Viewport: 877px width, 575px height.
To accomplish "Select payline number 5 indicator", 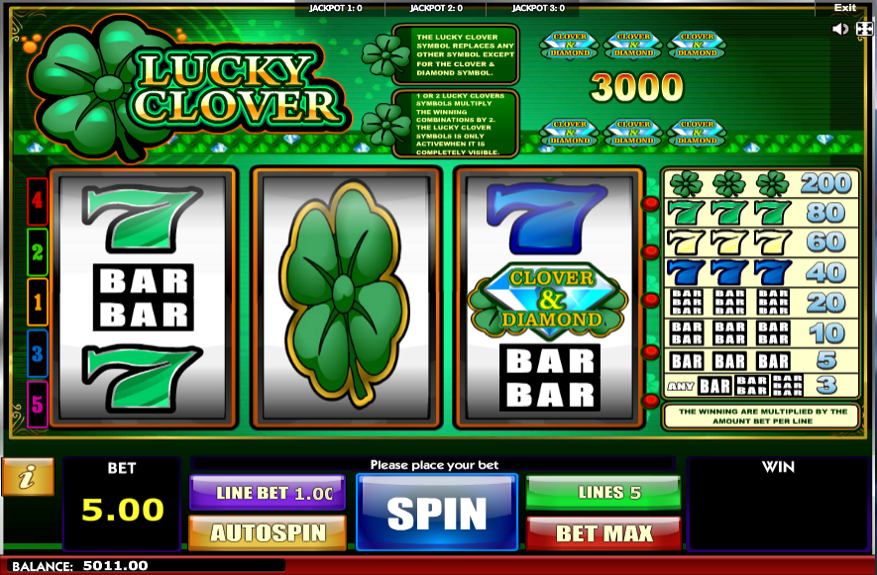I will [x=37, y=404].
